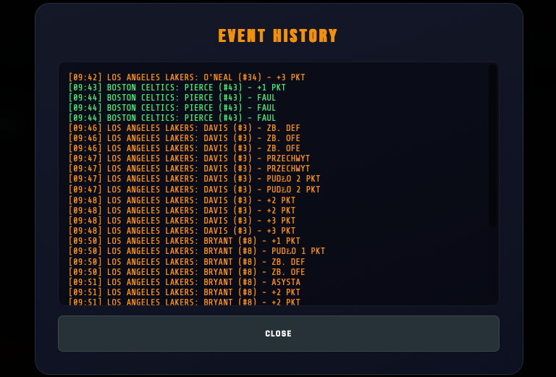Select the 09:43 Pierce +1 PKT entry
The width and height of the screenshot is (556, 377).
point(177,88)
